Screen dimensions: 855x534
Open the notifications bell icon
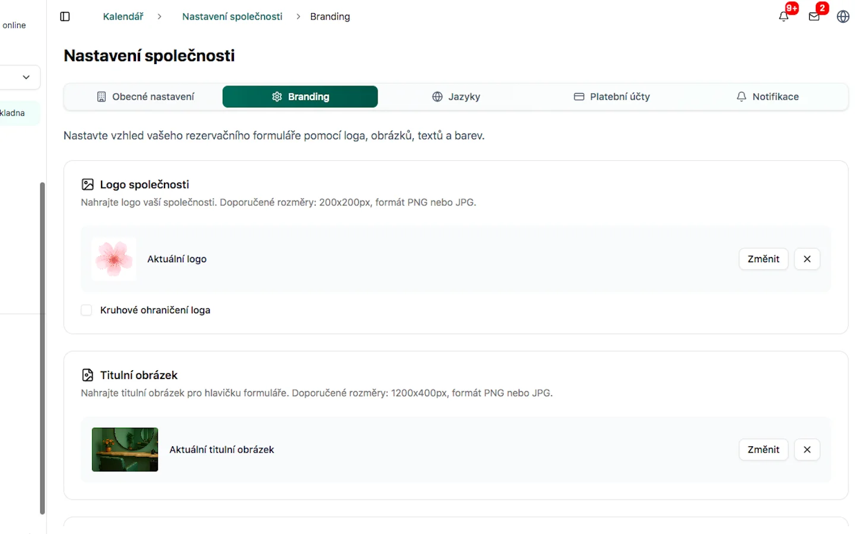click(784, 17)
